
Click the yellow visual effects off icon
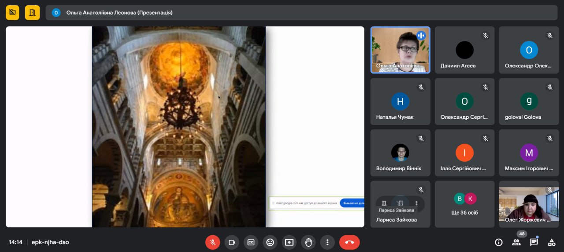click(x=12, y=13)
